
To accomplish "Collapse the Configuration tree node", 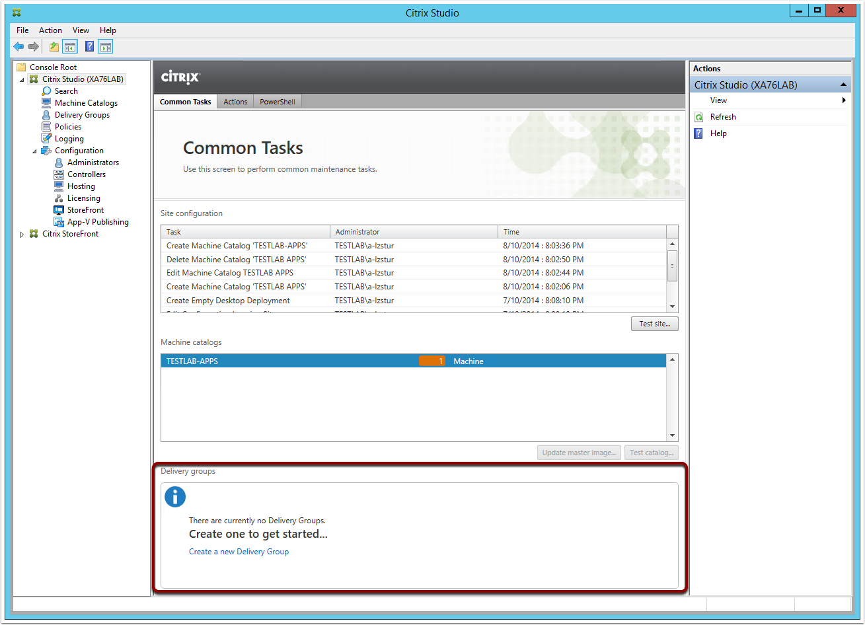I will click(x=34, y=151).
